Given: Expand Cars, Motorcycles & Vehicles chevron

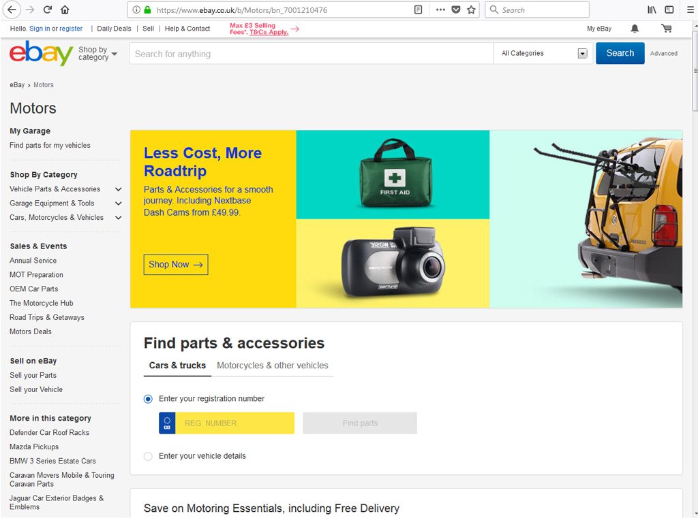Looking at the screenshot, I should pos(119,217).
